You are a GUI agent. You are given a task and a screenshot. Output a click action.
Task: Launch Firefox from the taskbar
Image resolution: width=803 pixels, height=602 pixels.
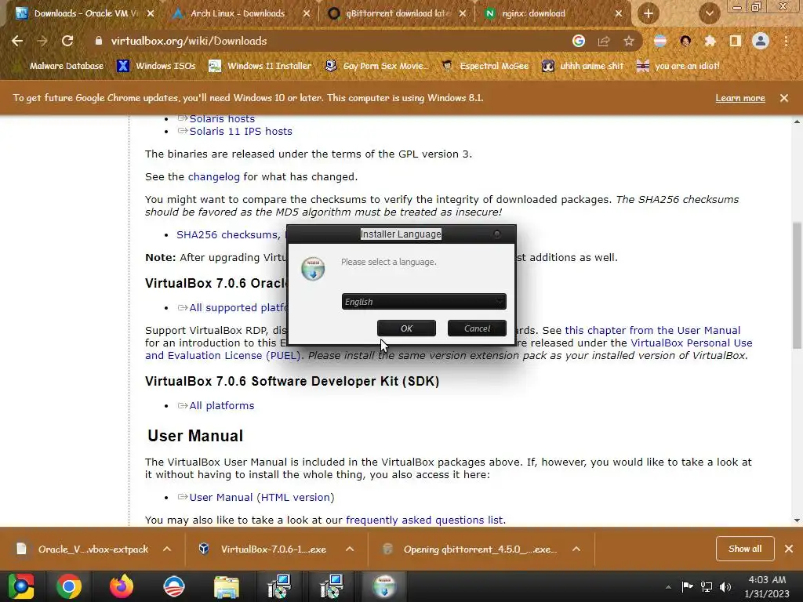(122, 586)
